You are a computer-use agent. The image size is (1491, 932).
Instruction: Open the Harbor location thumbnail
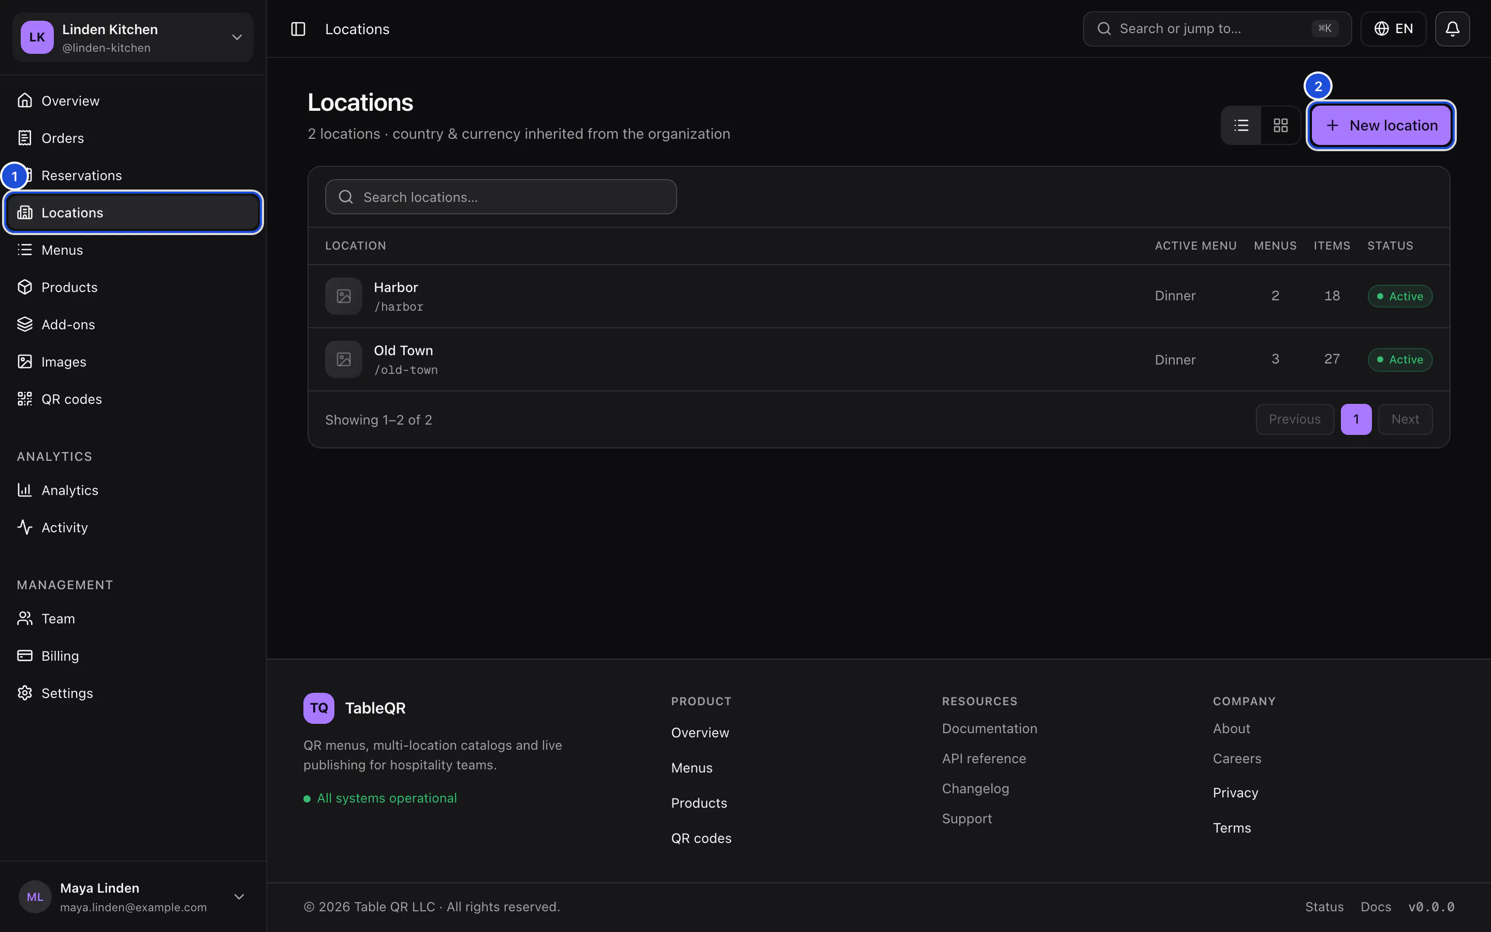pos(344,297)
